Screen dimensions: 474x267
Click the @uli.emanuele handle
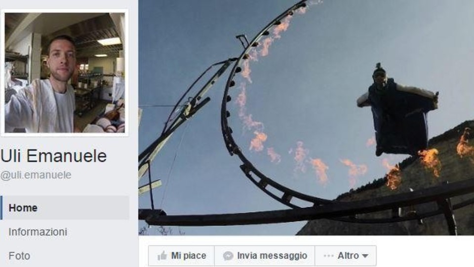click(36, 175)
